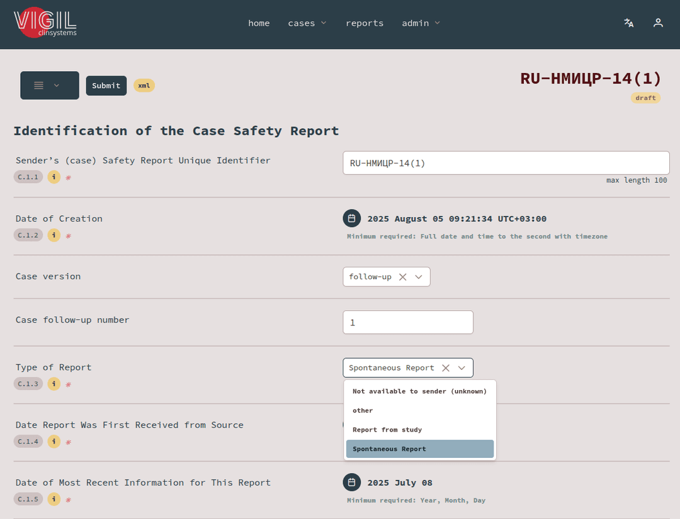Open calendar picker for Most Recent Information date

click(x=352, y=482)
